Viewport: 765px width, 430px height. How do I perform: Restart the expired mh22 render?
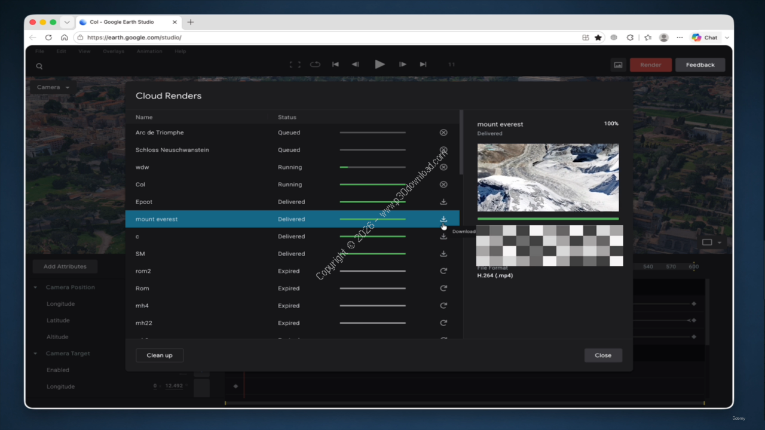tap(443, 323)
